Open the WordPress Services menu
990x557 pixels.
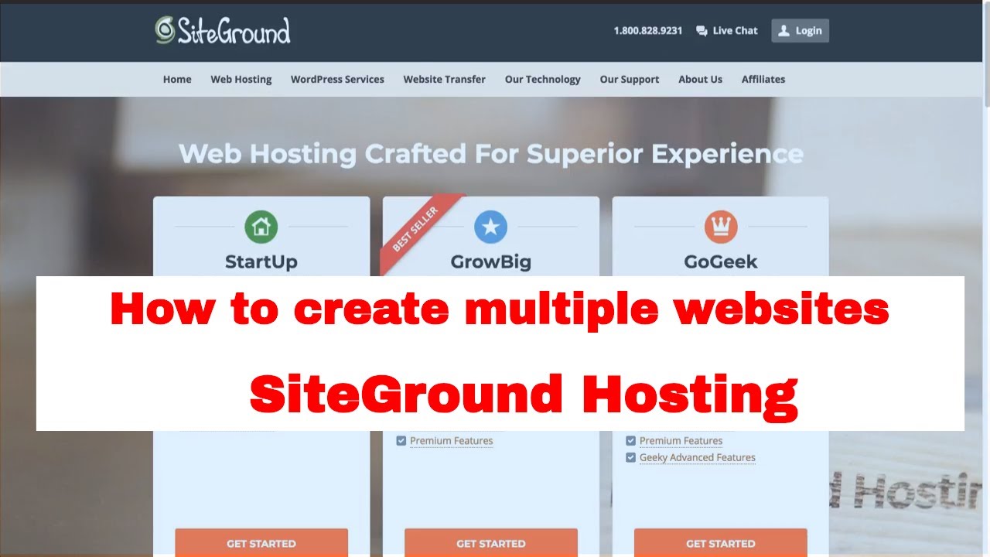pyautogui.click(x=337, y=79)
